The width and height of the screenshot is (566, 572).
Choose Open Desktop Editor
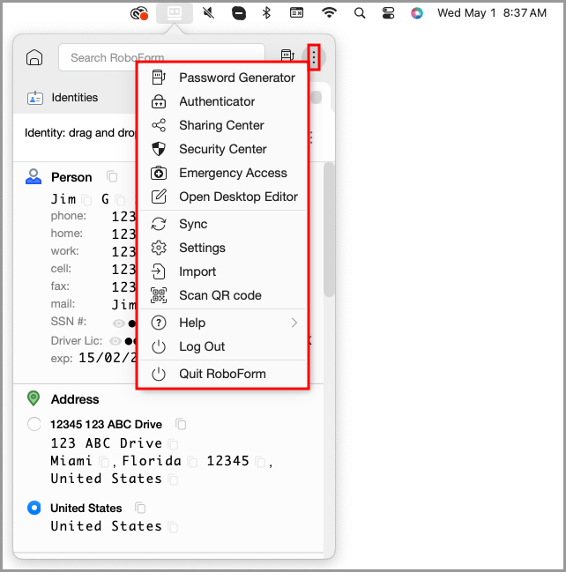coord(222,197)
